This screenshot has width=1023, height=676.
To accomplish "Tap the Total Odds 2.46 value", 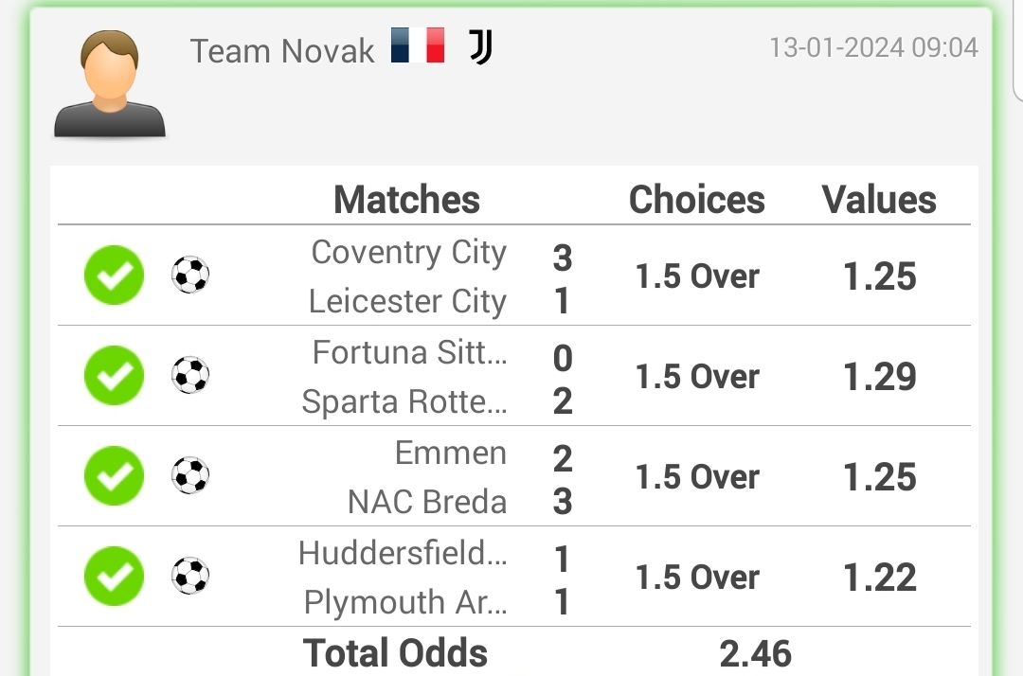I will click(x=756, y=654).
